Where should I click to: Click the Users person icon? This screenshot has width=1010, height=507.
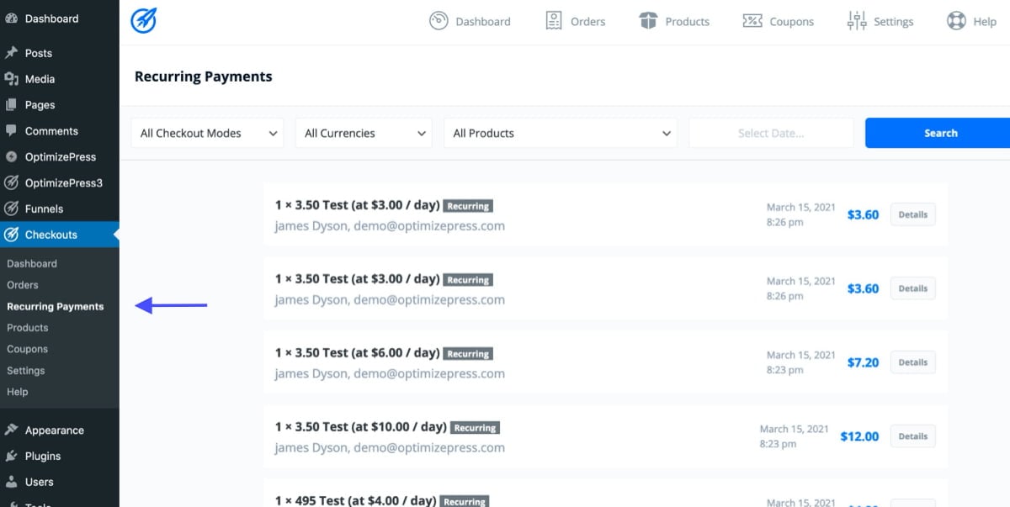point(11,483)
